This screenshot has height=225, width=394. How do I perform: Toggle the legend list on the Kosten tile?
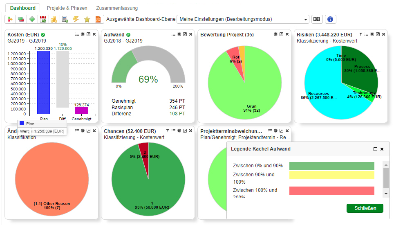(77, 34)
